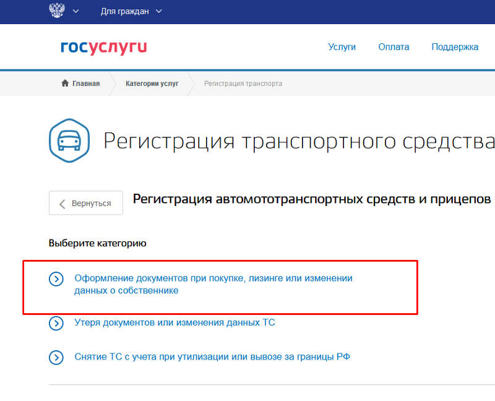Screen dimensions: 495x401
Task: Click the arrow icon beside 'Утеря документов'
Action: click(56, 323)
